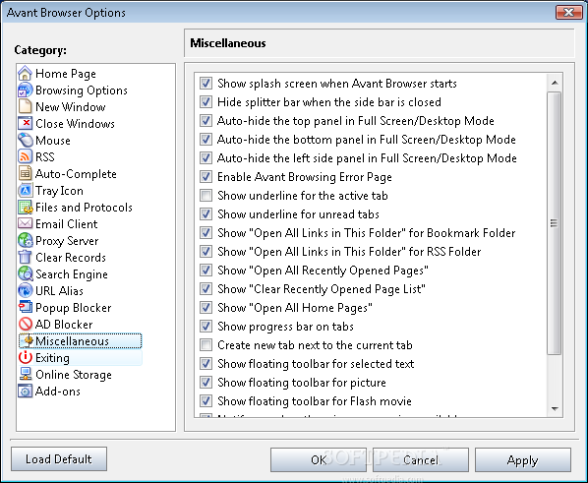Click the Popup Blocker icon
The height and width of the screenshot is (483, 588).
tap(26, 307)
